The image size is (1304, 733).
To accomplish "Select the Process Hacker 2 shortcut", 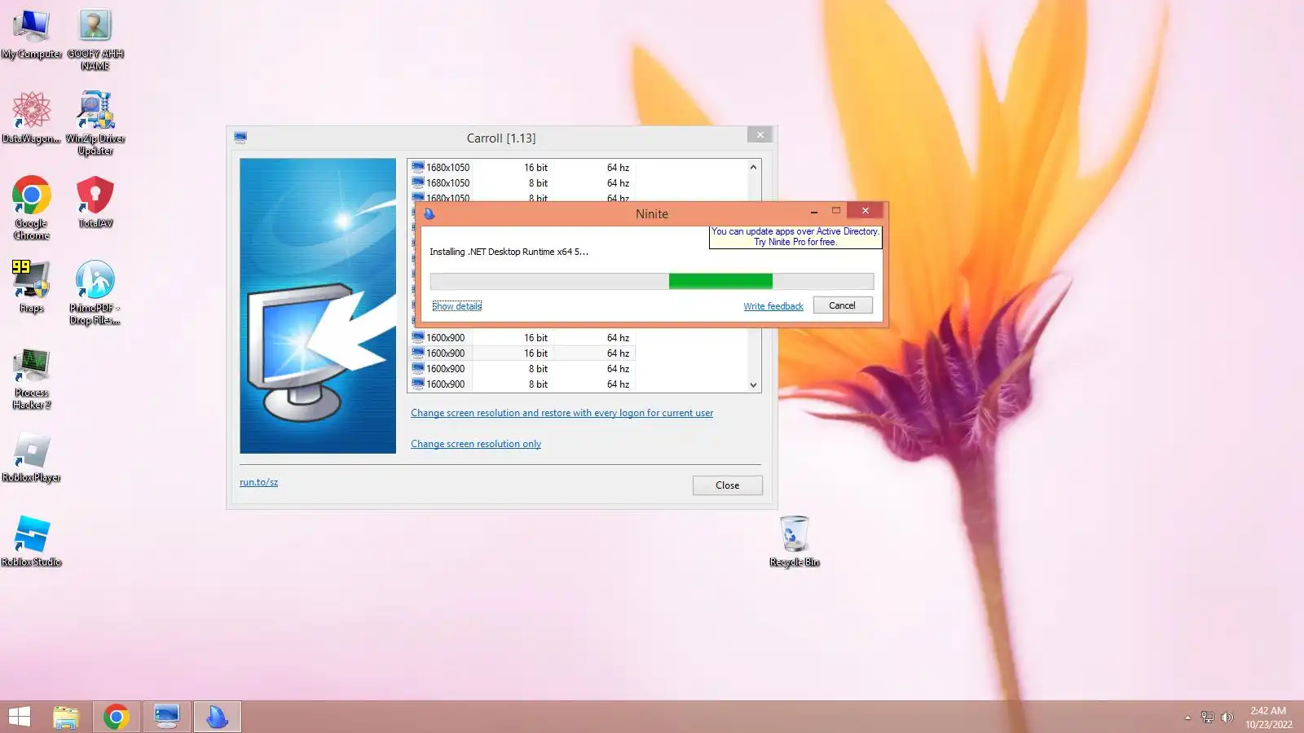I will (31, 378).
